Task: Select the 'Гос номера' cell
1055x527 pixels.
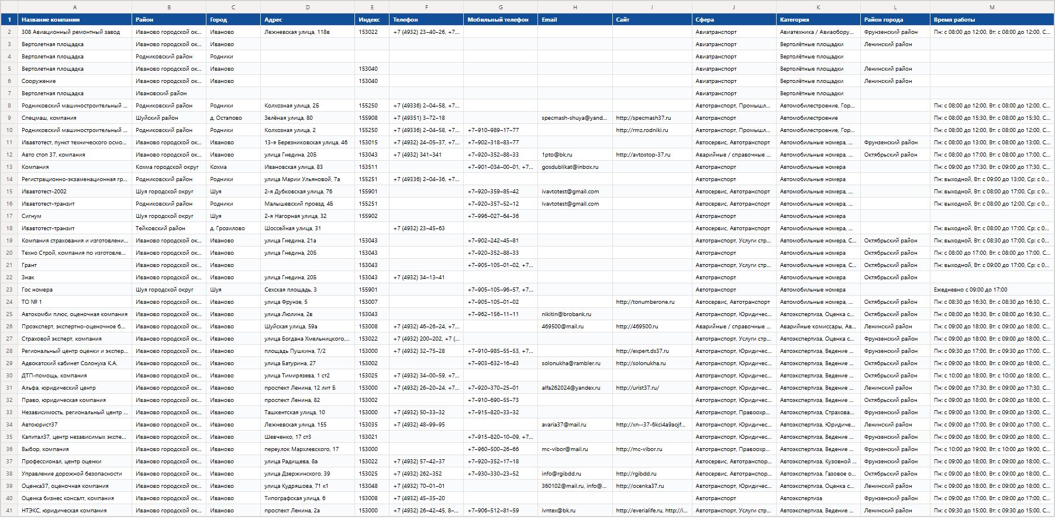Action: click(x=75, y=290)
